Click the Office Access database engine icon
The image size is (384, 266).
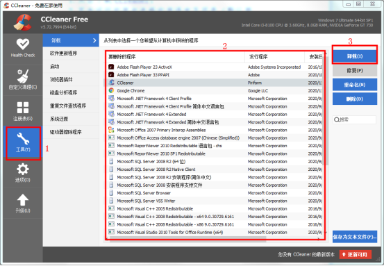[x=111, y=138]
